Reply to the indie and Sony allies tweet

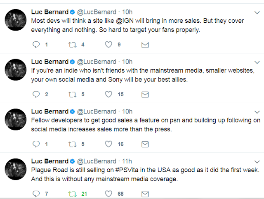click(x=36, y=94)
